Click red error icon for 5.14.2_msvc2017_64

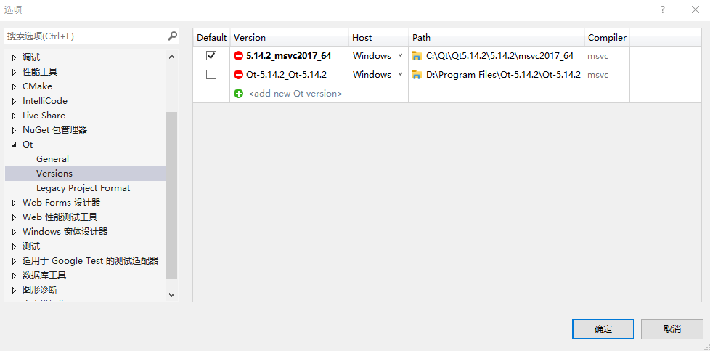(x=239, y=56)
